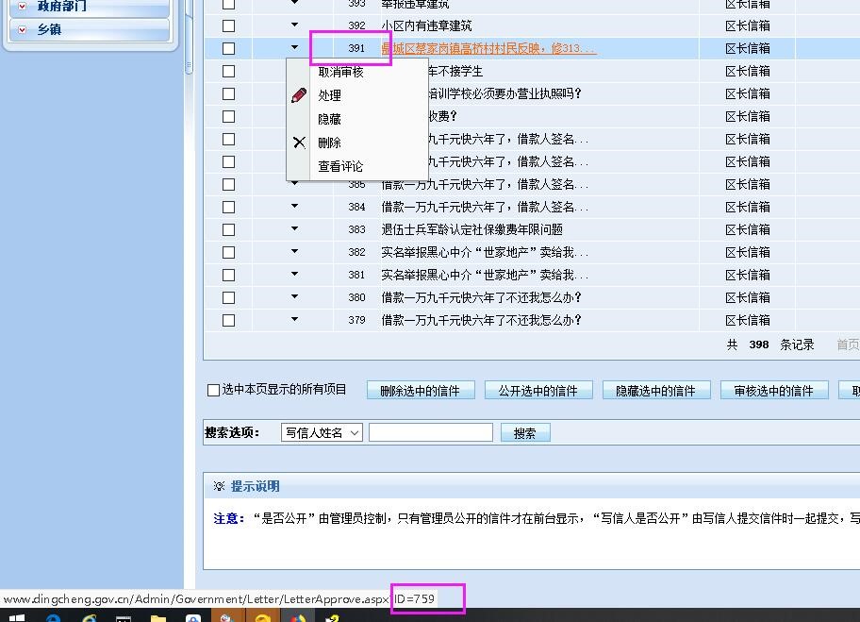The image size is (860, 622).
Task: Click the 删除选中的信件 button
Action: pos(420,391)
